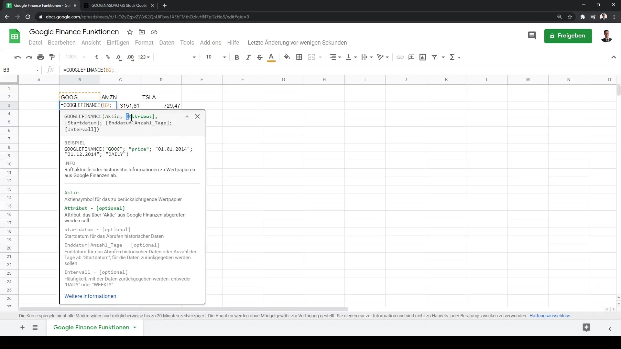This screenshot has height=349, width=621.
Task: Open the Hilfe menu
Action: click(233, 43)
